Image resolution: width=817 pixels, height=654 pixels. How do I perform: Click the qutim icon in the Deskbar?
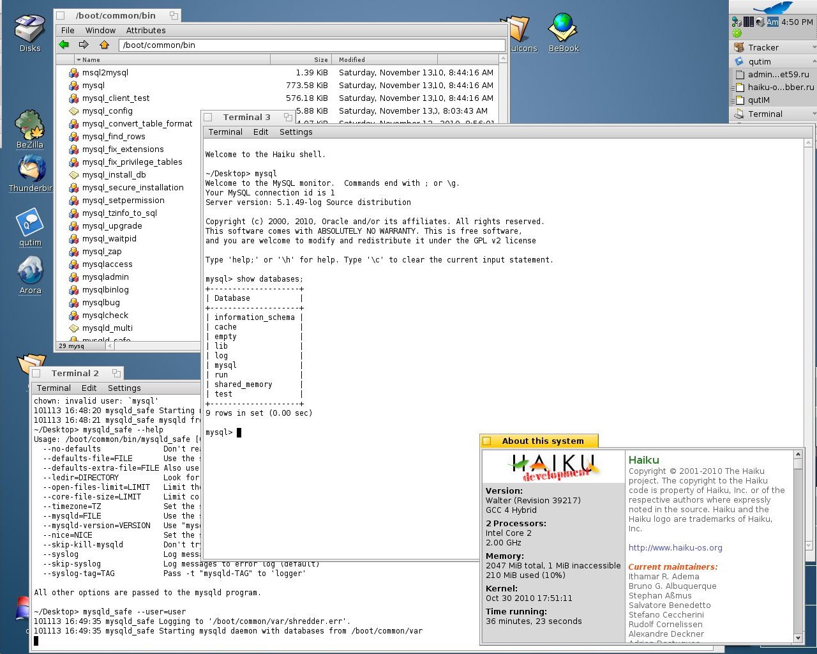click(739, 61)
